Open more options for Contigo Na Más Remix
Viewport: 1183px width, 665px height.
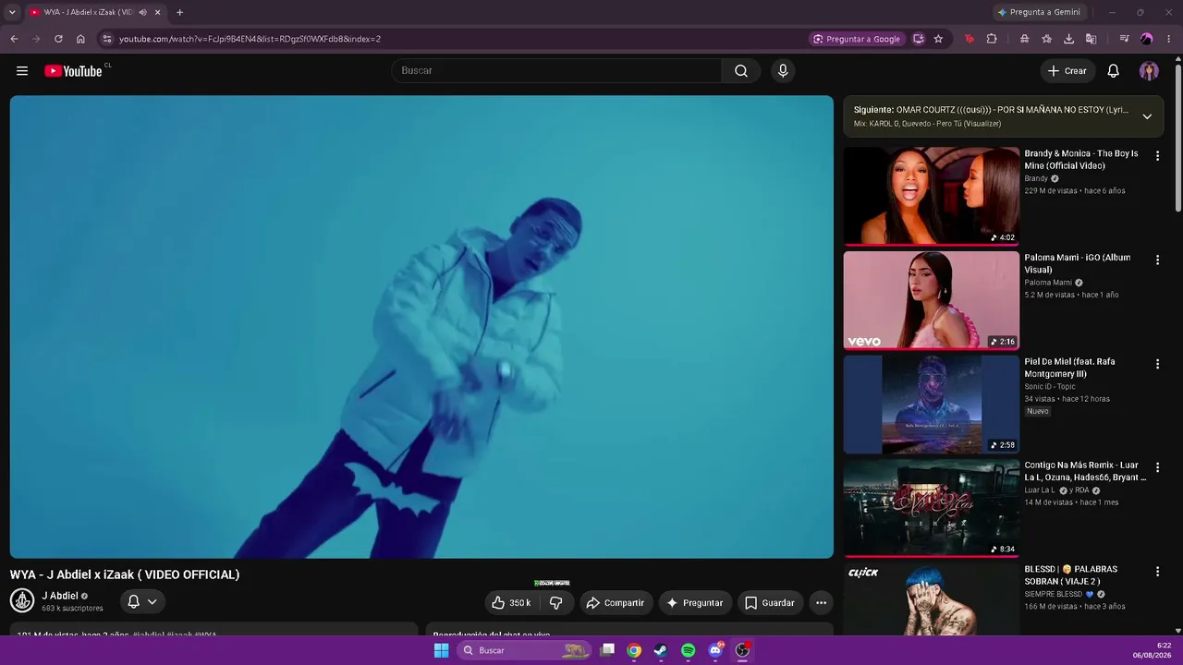[x=1157, y=468]
